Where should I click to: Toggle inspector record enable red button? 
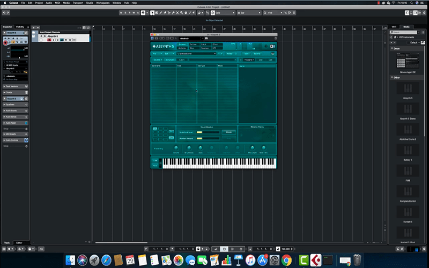(x=5, y=43)
